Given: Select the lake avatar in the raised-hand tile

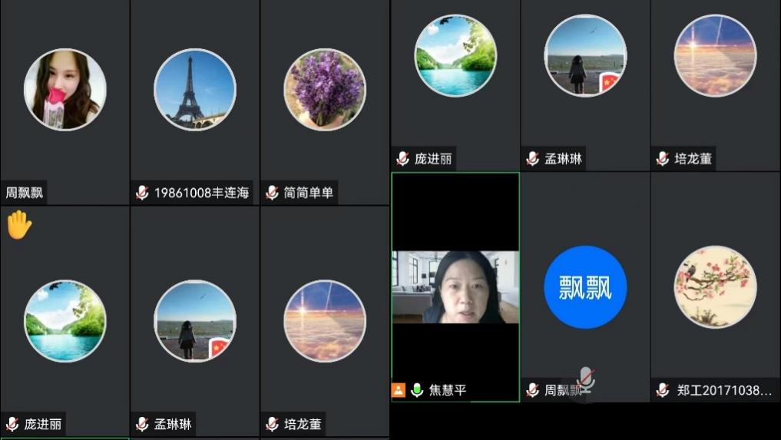Looking at the screenshot, I should [x=65, y=320].
